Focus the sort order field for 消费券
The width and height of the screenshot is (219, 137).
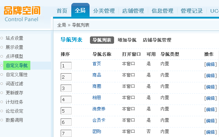[x=66, y=111]
